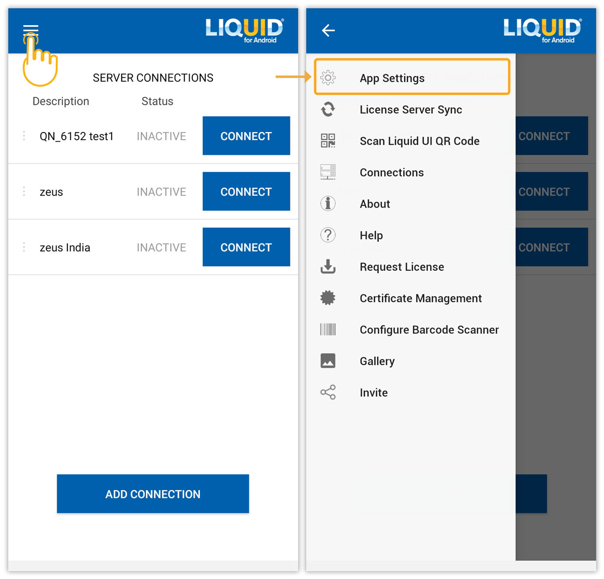
Task: Open options dots for zeus connection
Action: coord(24,191)
